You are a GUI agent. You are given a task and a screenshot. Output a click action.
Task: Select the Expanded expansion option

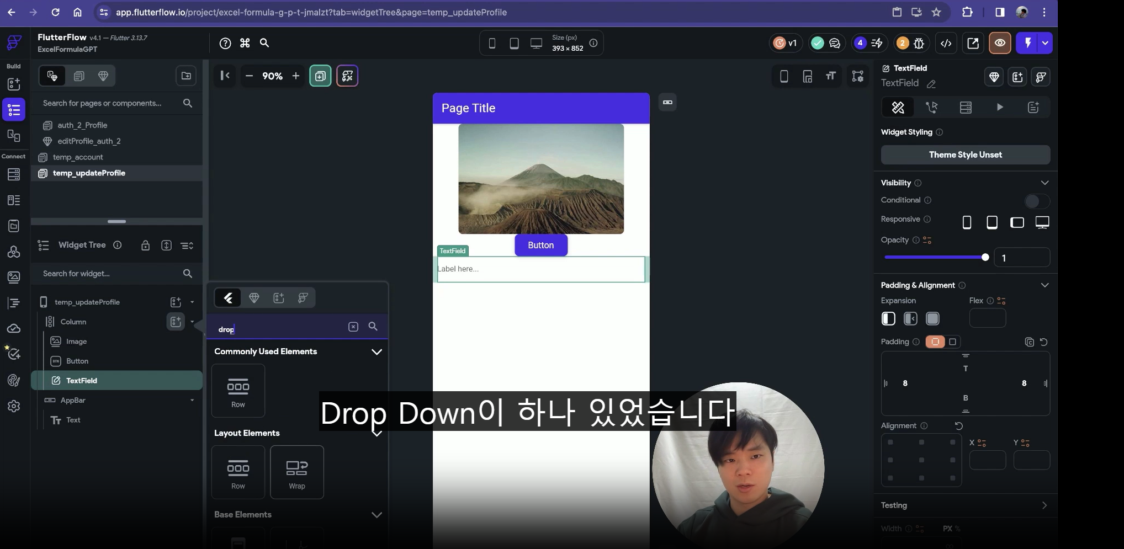pos(932,318)
